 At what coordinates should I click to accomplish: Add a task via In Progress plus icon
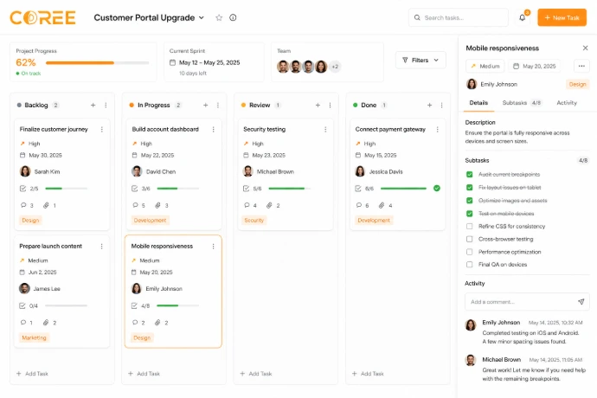tap(206, 105)
